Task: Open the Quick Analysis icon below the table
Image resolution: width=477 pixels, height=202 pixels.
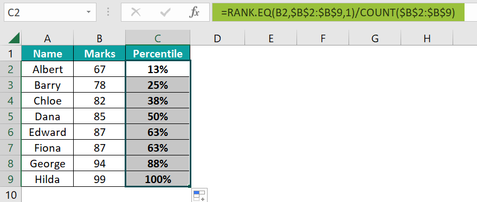Action: click(199, 196)
